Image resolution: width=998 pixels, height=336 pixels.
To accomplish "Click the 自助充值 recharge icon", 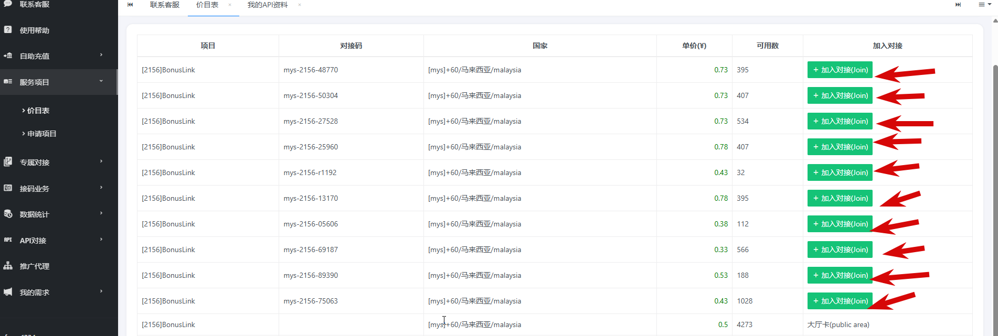I will [8, 56].
